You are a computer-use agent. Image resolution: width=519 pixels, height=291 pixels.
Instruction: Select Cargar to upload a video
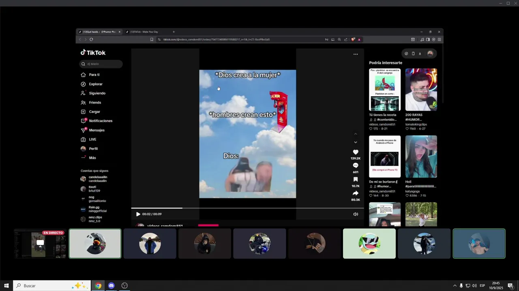tap(90, 112)
